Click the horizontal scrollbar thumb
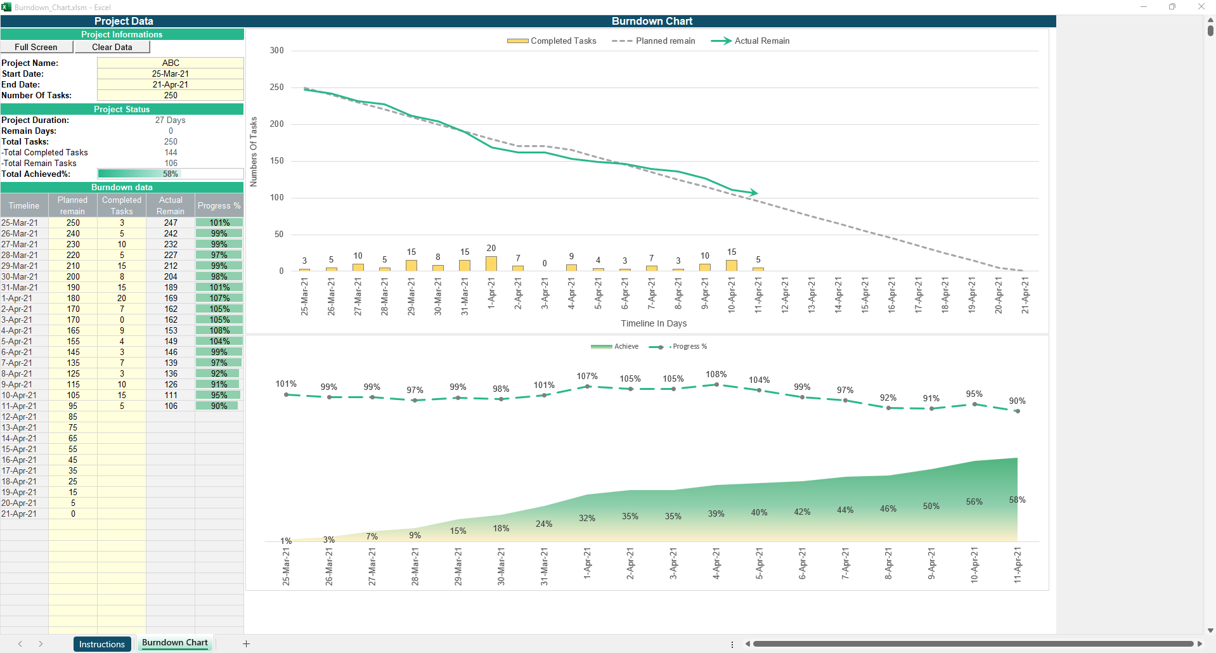The image size is (1216, 653). (x=973, y=644)
